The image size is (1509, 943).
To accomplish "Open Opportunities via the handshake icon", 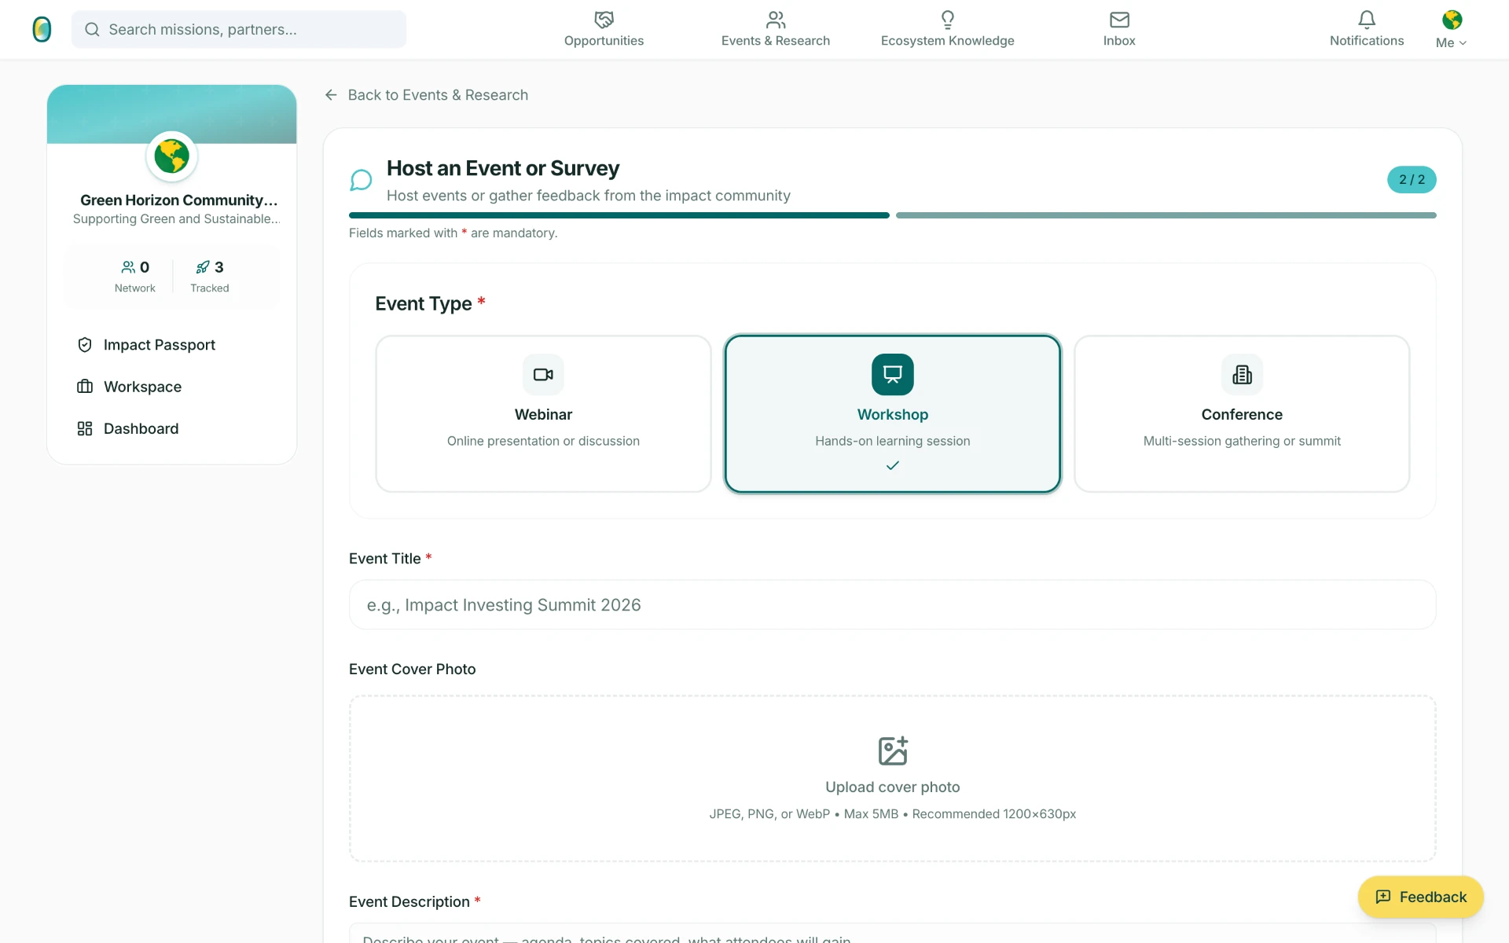I will click(604, 19).
